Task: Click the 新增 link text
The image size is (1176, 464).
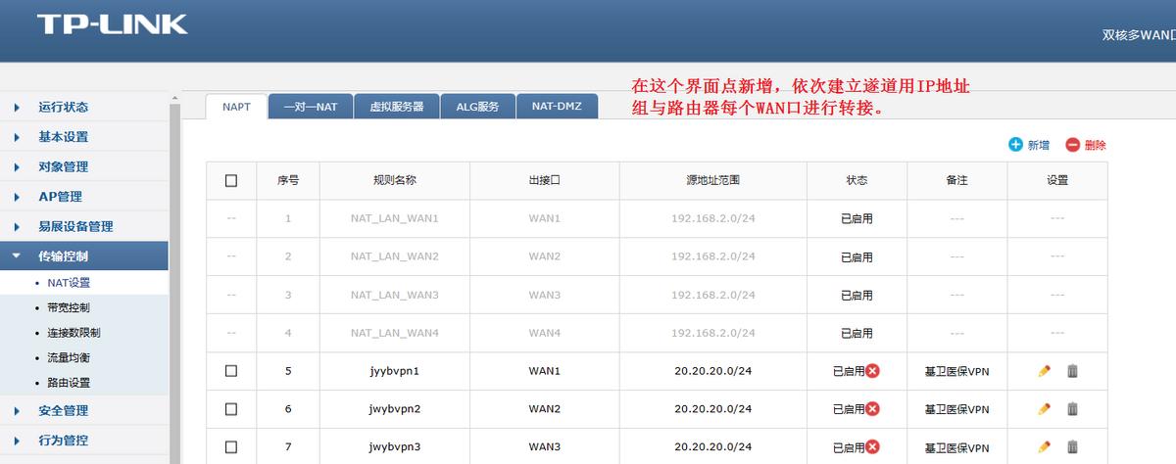Action: click(x=1038, y=145)
